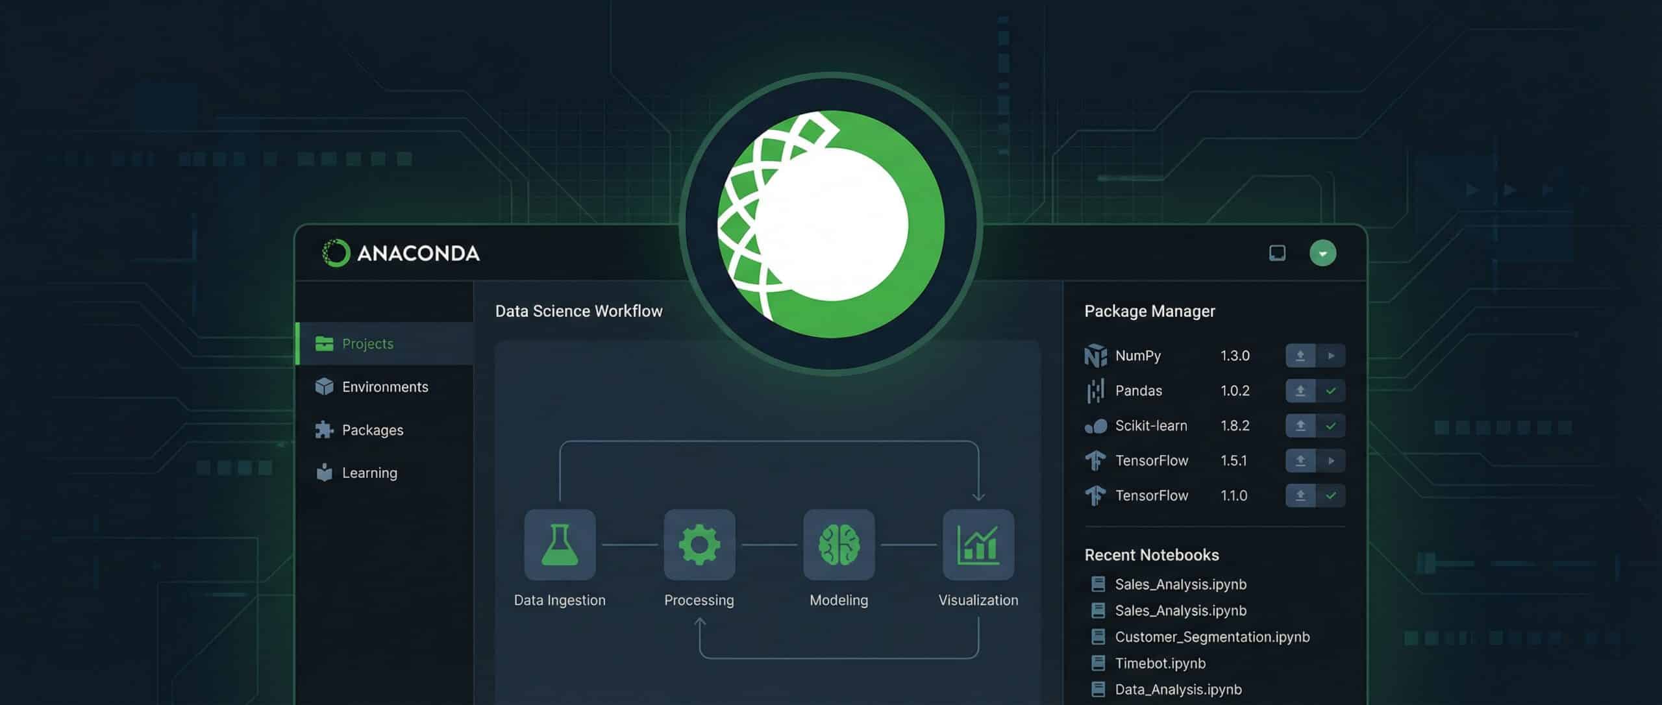Toggle the TensorFlow 1.1.0 checkmark
This screenshot has width=1662, height=705.
pyautogui.click(x=1331, y=496)
